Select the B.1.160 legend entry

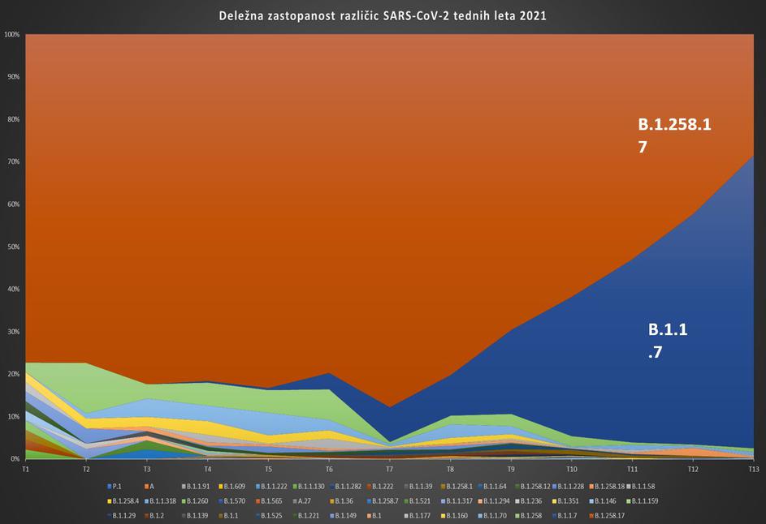pos(455,515)
